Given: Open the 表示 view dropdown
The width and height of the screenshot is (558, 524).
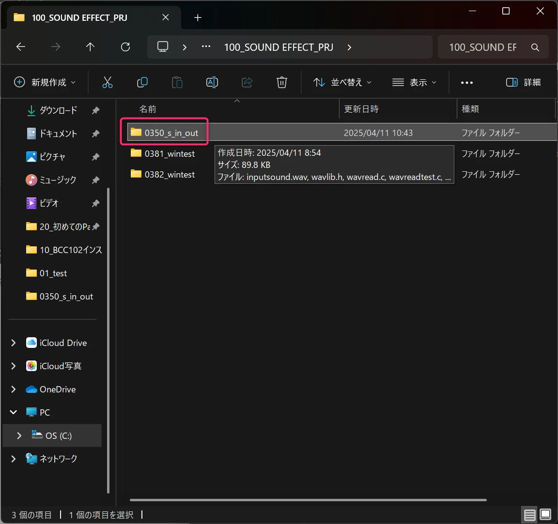Looking at the screenshot, I should click(x=414, y=82).
